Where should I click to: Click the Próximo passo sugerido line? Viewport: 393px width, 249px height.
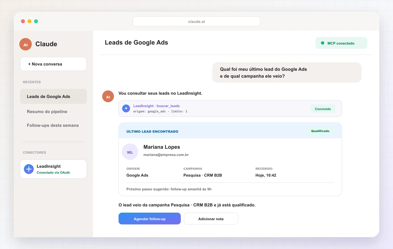pyautogui.click(x=169, y=189)
